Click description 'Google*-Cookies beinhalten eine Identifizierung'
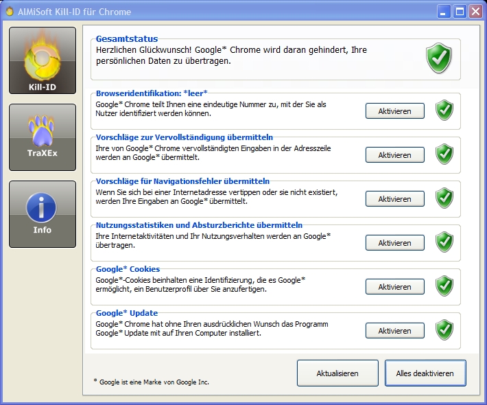Screen dimensions: 487x405 (x=200, y=284)
